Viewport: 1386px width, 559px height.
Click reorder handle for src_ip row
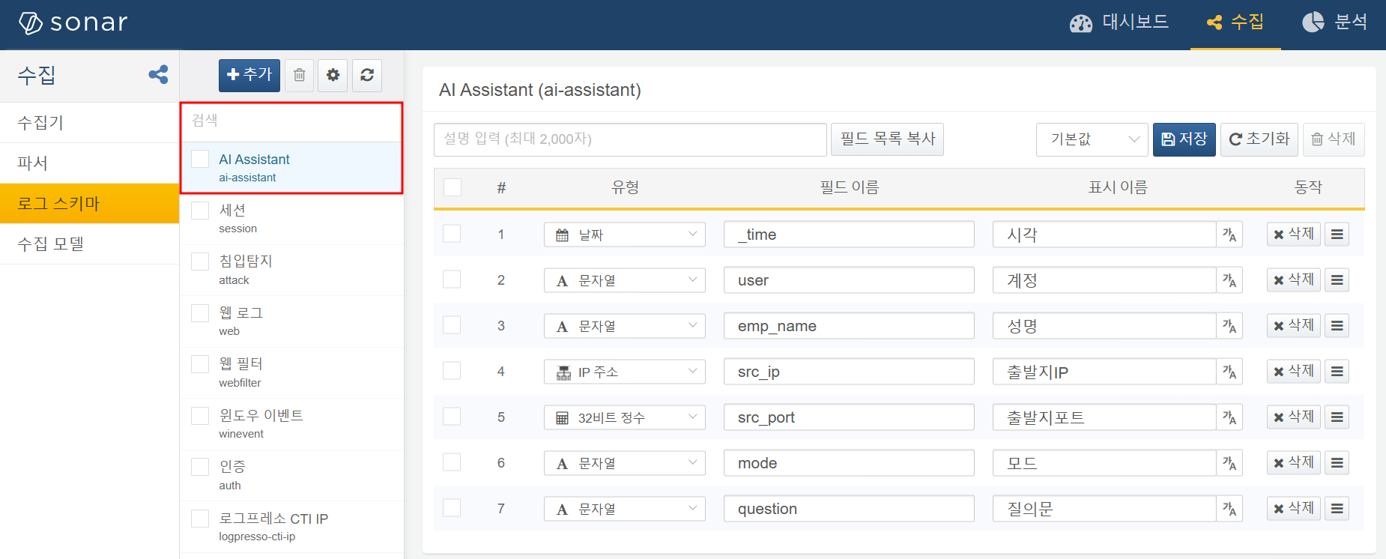coord(1337,372)
